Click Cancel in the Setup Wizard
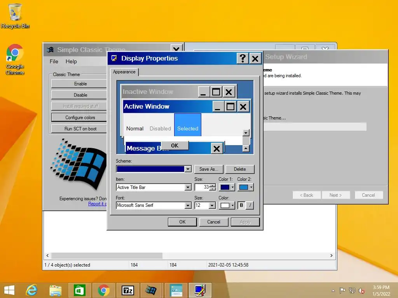398x298 pixels. (368, 195)
